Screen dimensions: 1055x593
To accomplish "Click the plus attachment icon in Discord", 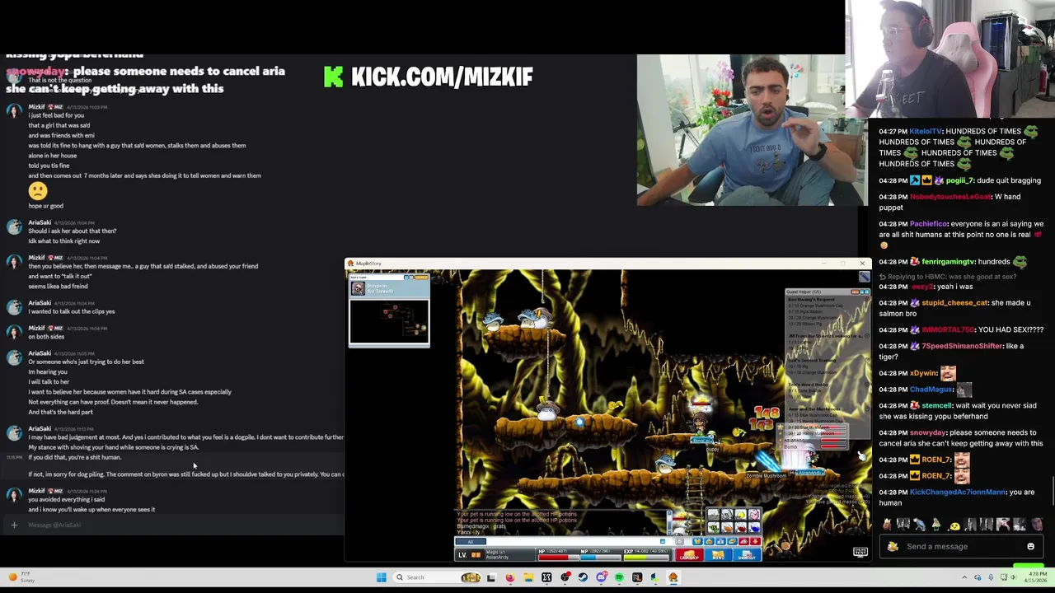I will coord(13,525).
